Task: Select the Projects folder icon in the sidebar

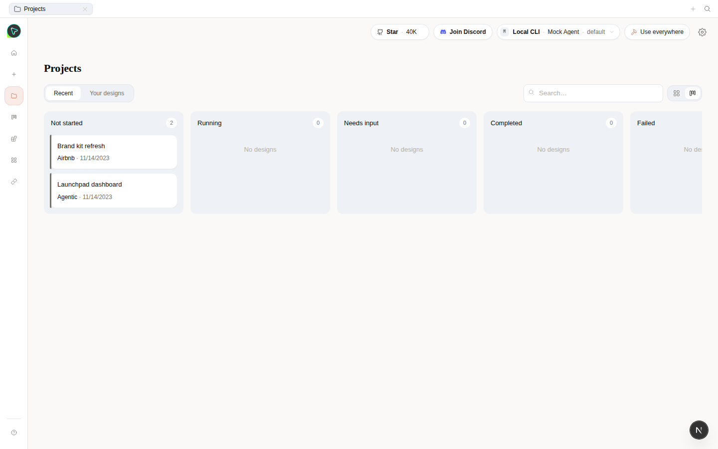Action: click(x=14, y=96)
